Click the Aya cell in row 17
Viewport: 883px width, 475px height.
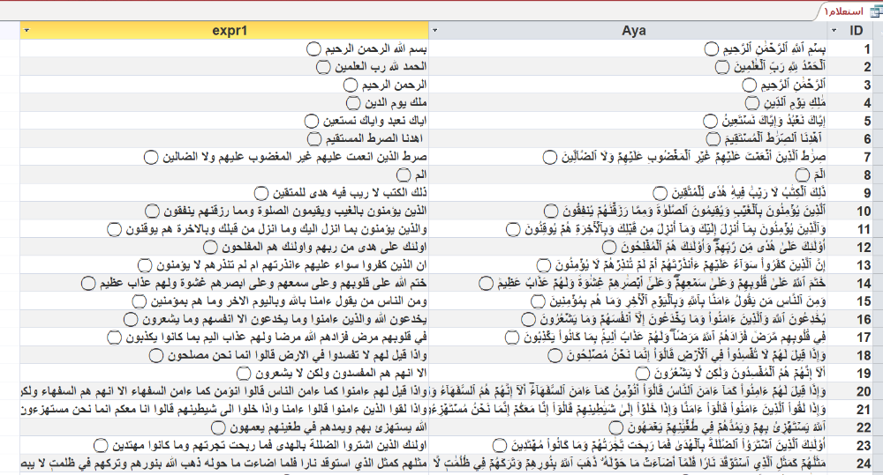click(x=628, y=337)
